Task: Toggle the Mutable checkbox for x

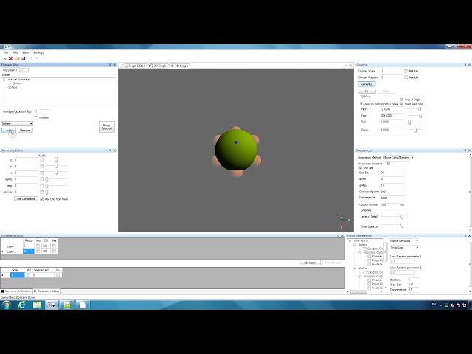Action: 41,160
